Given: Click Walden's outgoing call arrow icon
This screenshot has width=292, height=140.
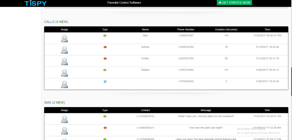Looking at the screenshot, I should 105,70.
